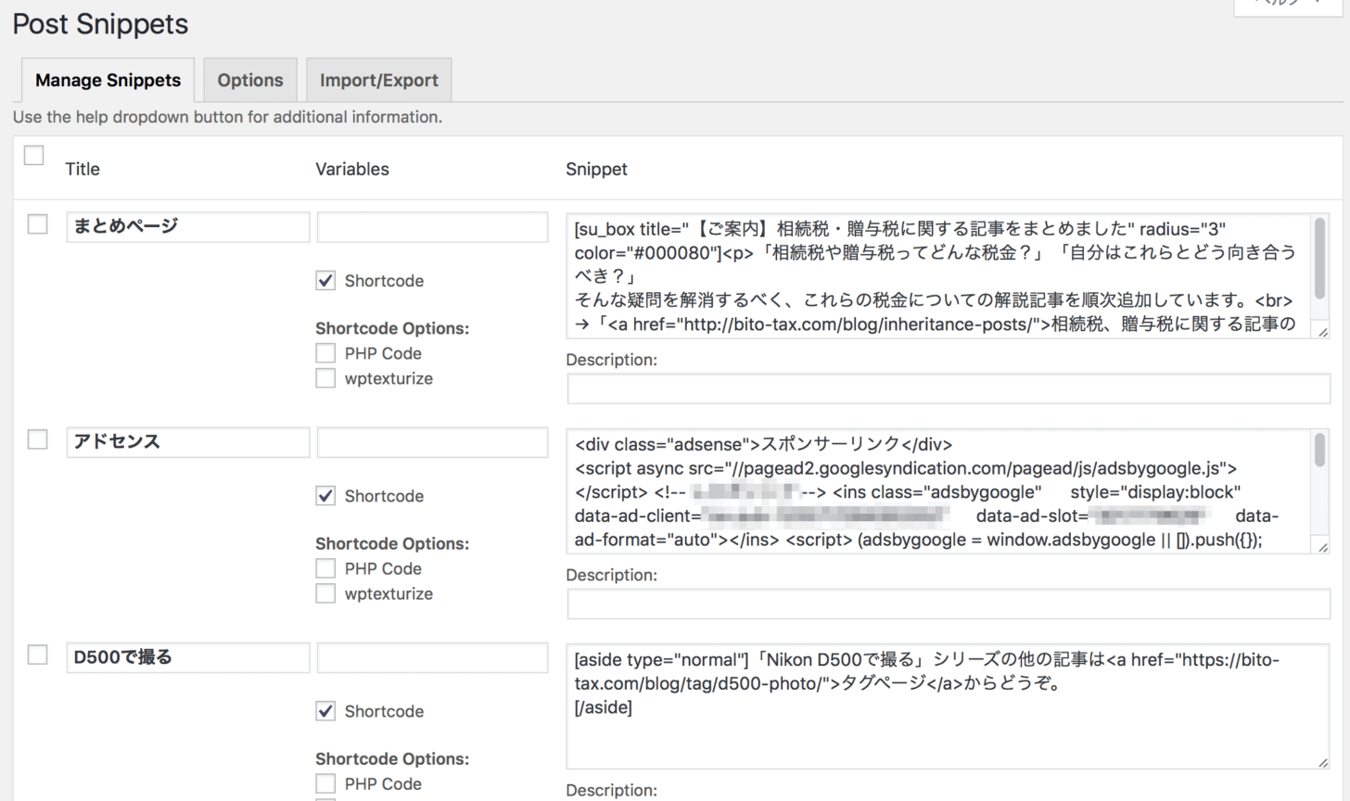Grab the resize handle of D500 aside textarea
The height and width of the screenshot is (801, 1350).
tap(1322, 762)
